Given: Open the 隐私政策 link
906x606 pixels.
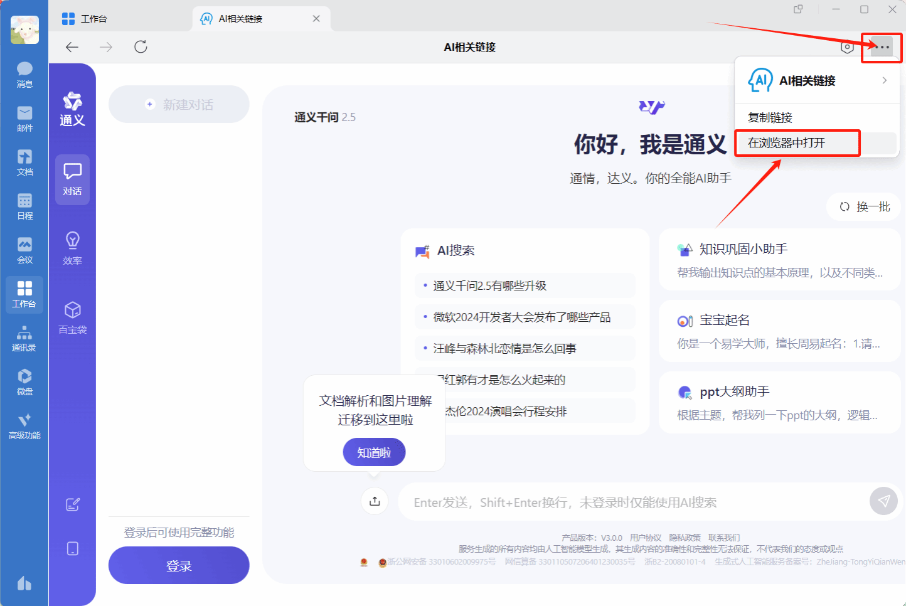Looking at the screenshot, I should coord(685,538).
